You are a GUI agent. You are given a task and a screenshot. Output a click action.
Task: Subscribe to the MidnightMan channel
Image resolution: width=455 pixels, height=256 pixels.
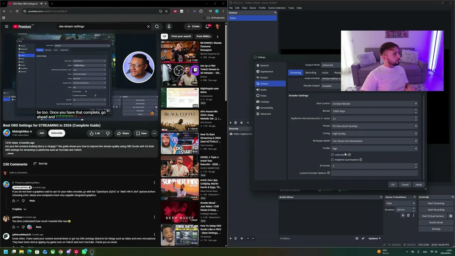pos(57,133)
